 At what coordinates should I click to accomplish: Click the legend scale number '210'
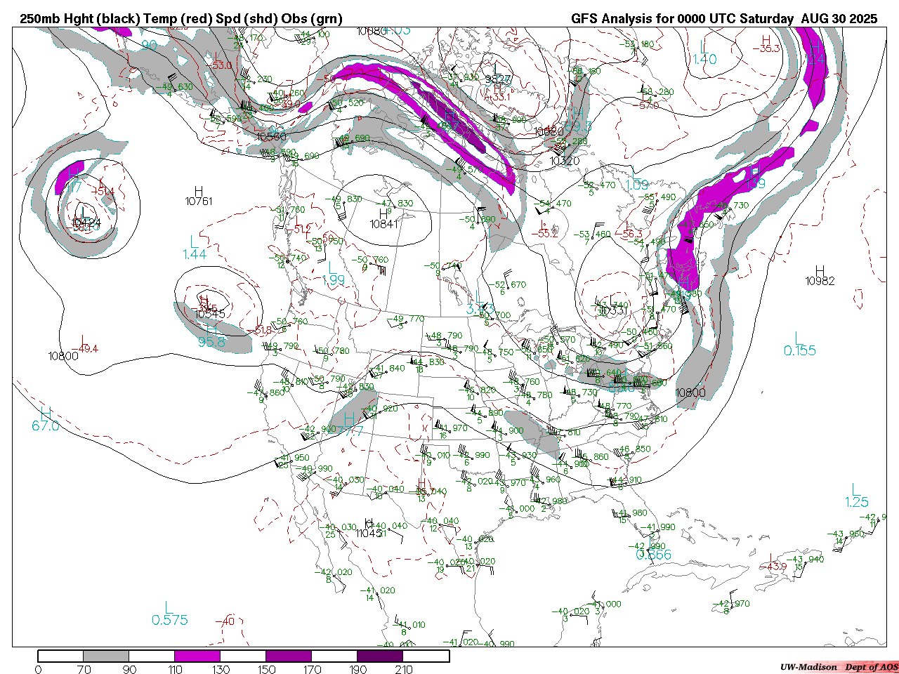click(x=403, y=669)
